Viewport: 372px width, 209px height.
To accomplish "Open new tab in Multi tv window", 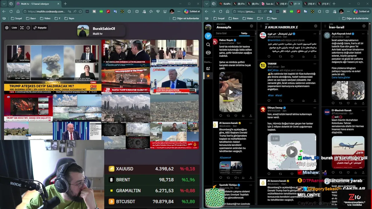I will tap(65, 4).
